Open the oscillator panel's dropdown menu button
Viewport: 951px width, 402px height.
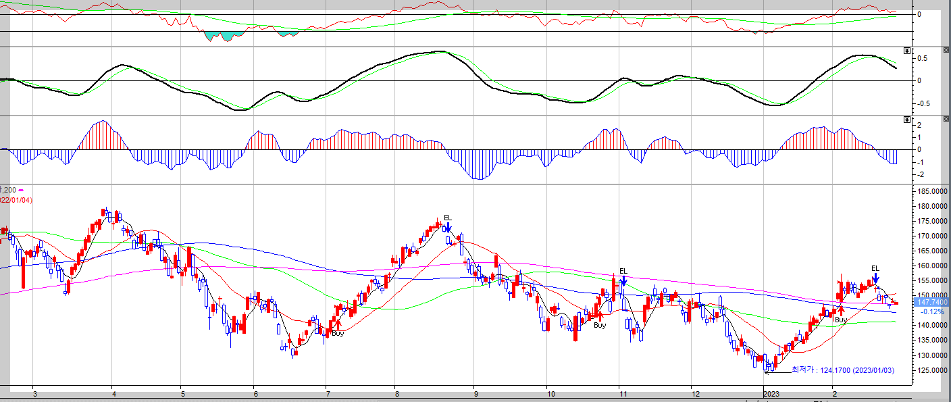[x=907, y=51]
